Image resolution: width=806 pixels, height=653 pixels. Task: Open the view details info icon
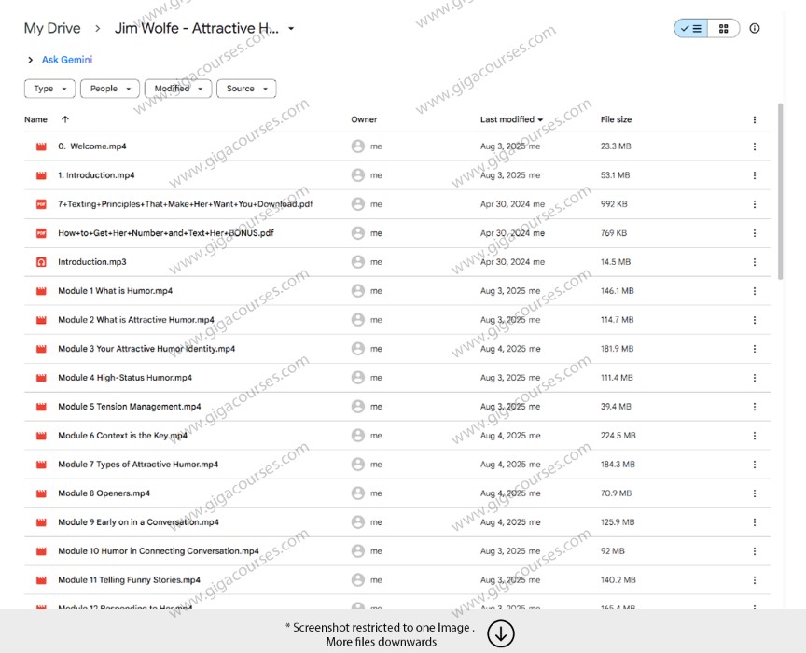(x=755, y=29)
